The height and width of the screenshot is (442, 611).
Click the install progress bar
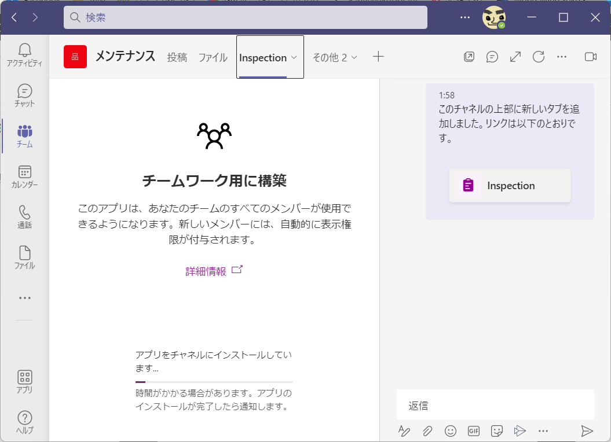[x=214, y=382]
